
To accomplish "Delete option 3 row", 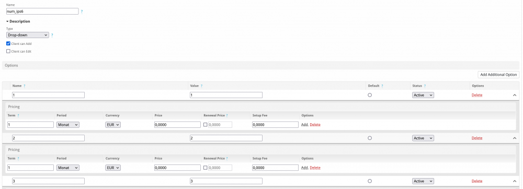I will [x=477, y=181].
